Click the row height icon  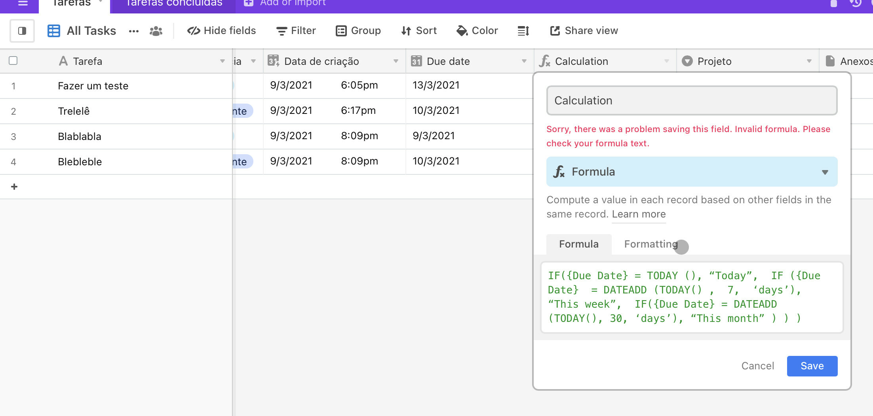coord(523,30)
